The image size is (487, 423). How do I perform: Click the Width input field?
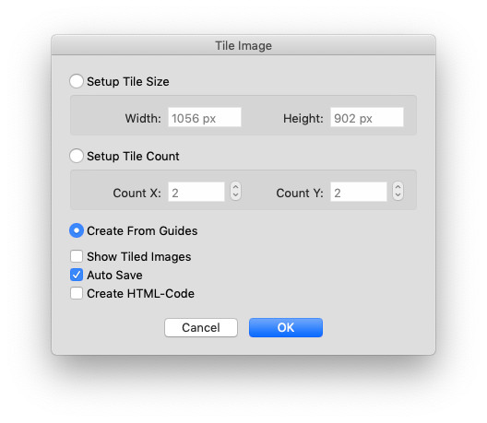pos(205,117)
